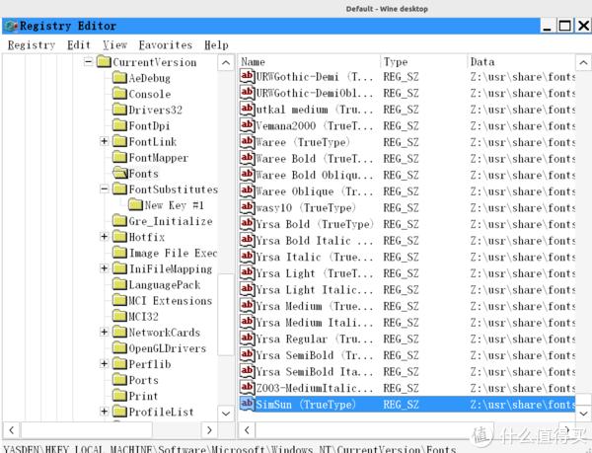This screenshot has width=592, height=453.
Task: Select the Waree Bold value name
Action: point(315,159)
